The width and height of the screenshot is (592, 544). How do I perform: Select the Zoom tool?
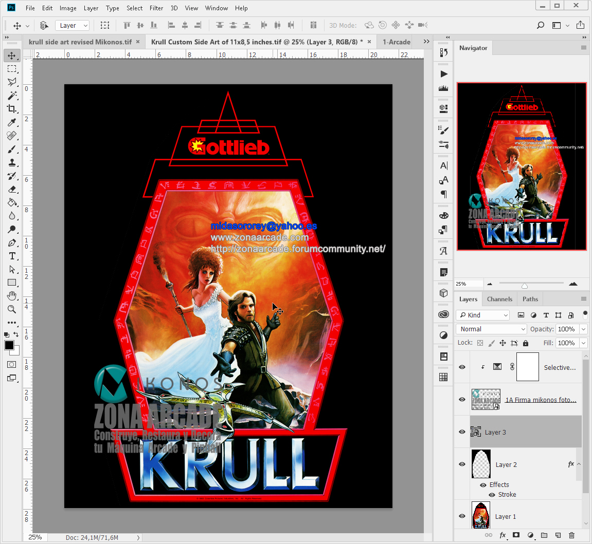pyautogui.click(x=11, y=309)
